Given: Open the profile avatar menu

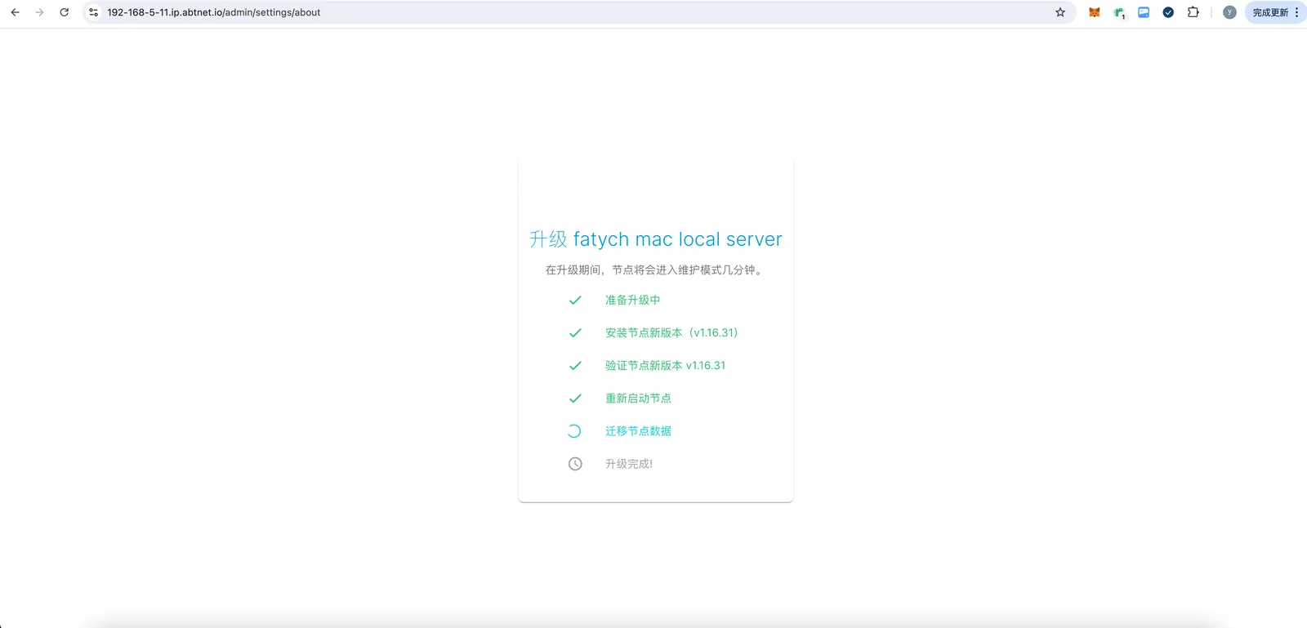Looking at the screenshot, I should coord(1229,12).
